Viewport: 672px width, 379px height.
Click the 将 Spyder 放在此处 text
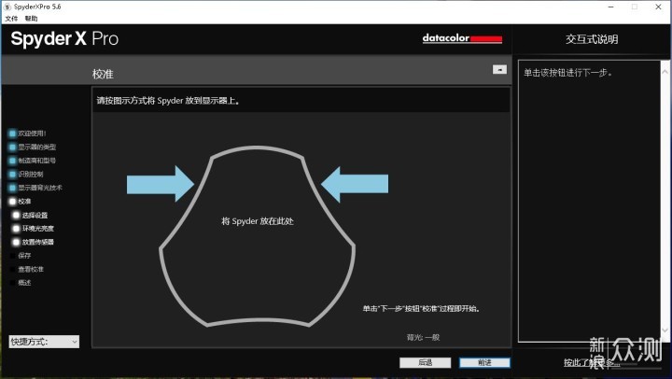coord(258,221)
